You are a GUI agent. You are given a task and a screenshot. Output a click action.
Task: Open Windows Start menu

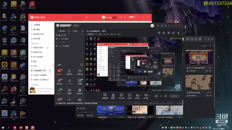click(x=3, y=127)
